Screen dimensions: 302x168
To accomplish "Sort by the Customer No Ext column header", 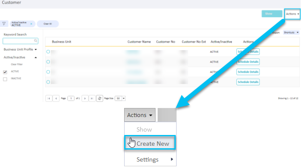I will coord(194,42).
